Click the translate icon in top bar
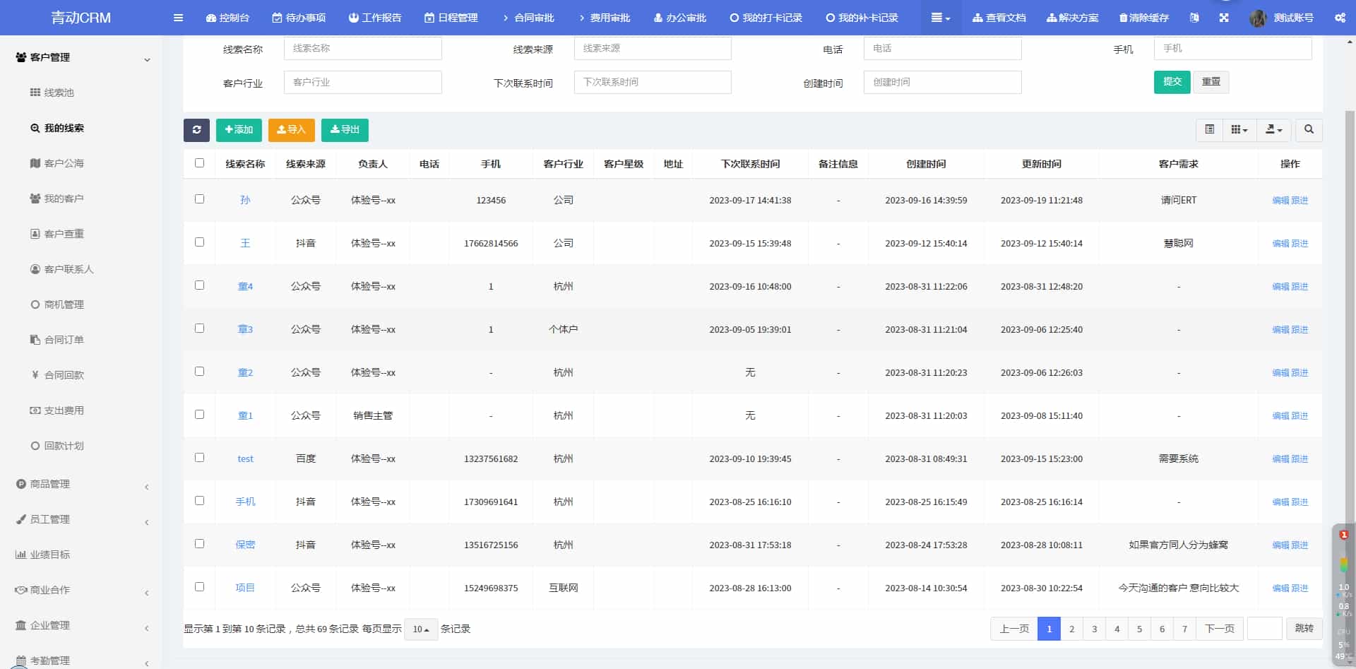The height and width of the screenshot is (669, 1356). pyautogui.click(x=1194, y=18)
